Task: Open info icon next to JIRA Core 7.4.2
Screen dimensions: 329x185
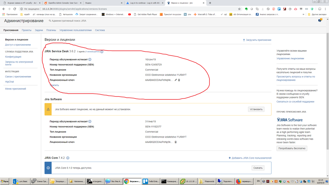Action: click(68, 158)
